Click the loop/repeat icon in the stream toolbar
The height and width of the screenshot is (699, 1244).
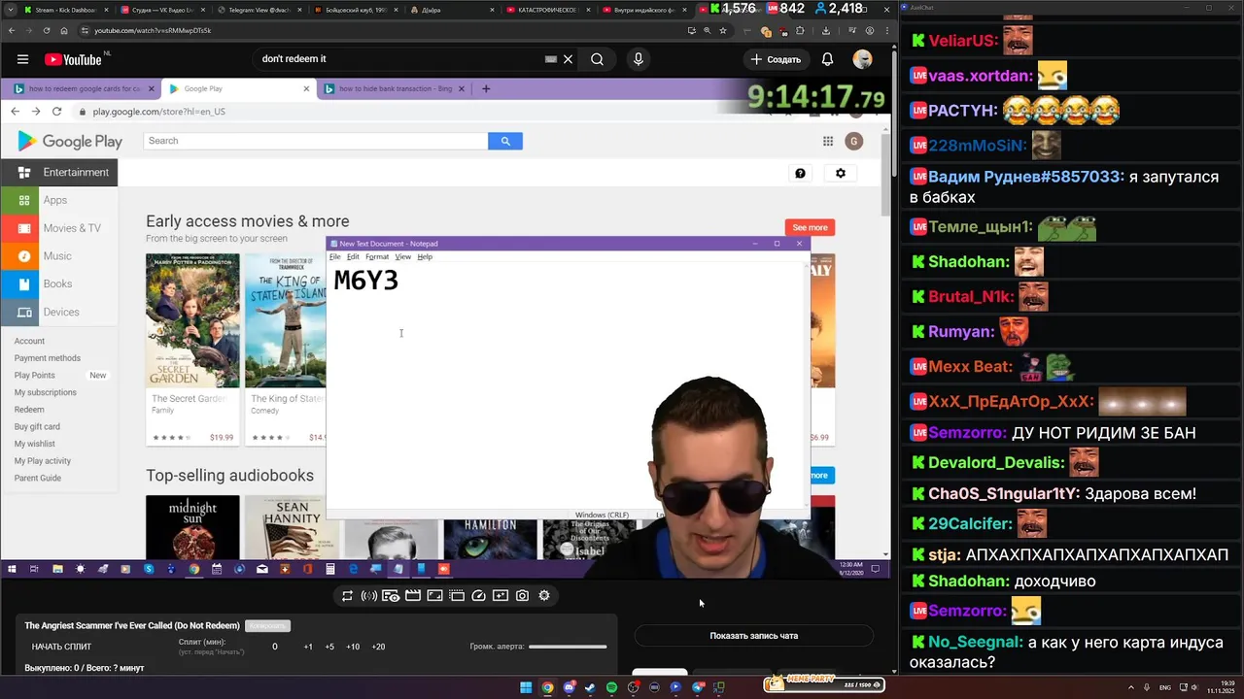347,596
